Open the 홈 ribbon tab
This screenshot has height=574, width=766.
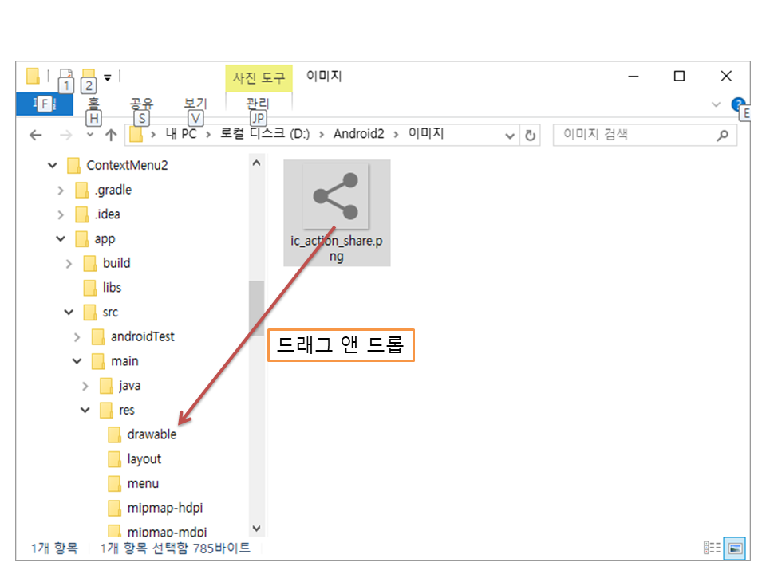[93, 104]
